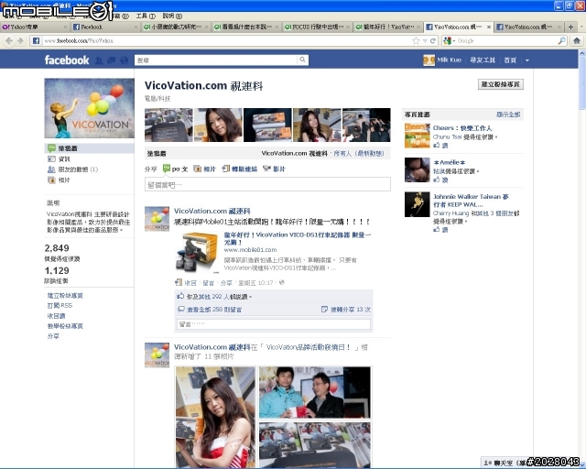Focus the Facebook search field
The width and height of the screenshot is (586, 469).
(216, 60)
